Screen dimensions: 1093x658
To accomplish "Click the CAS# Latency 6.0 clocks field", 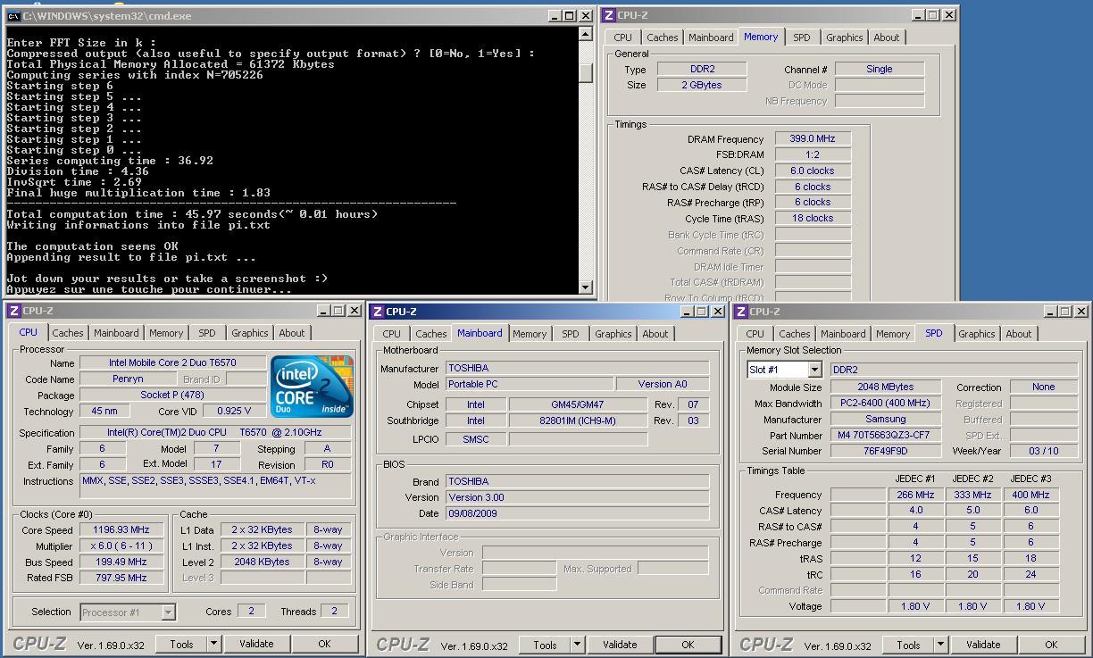I will (x=813, y=171).
